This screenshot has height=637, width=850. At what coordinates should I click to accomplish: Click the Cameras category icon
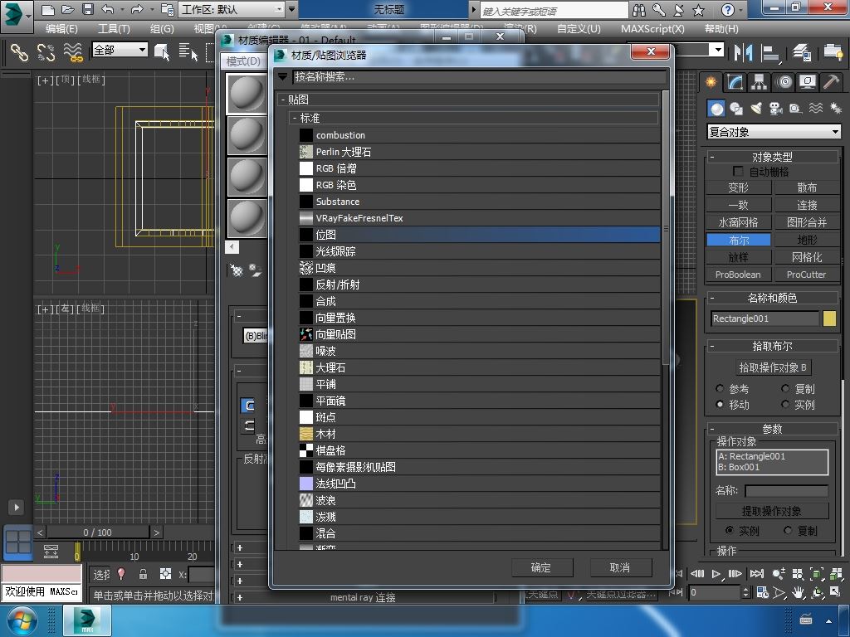pos(775,109)
